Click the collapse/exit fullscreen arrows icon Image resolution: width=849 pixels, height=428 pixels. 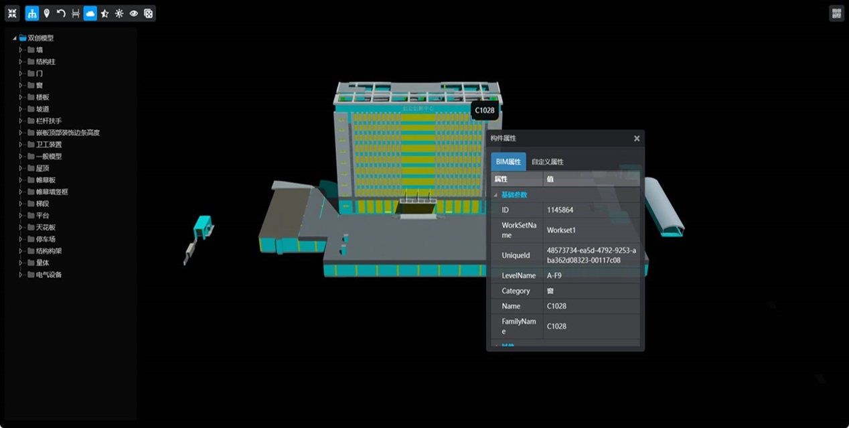(13, 13)
